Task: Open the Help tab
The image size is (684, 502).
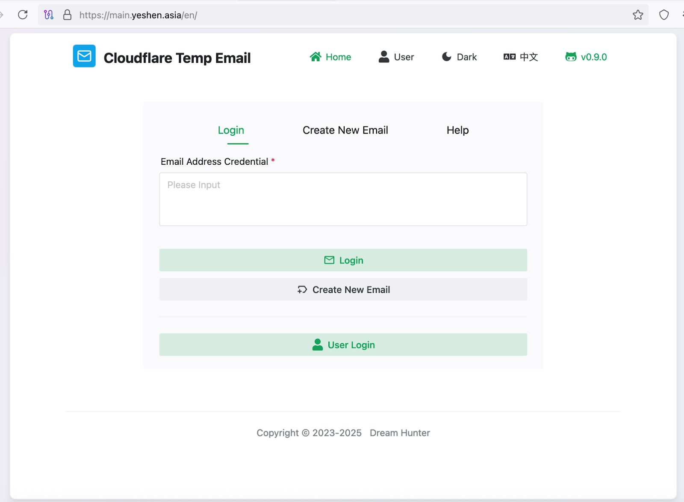Action: 458,130
